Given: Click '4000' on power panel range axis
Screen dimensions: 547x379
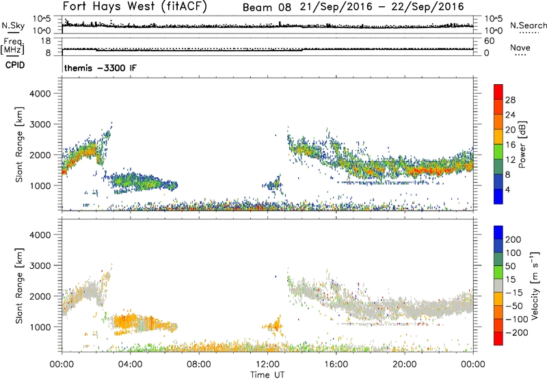Looking at the screenshot, I should click(40, 94).
